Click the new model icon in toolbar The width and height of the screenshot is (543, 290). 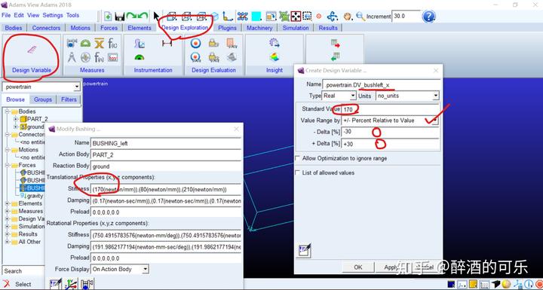pos(108,16)
